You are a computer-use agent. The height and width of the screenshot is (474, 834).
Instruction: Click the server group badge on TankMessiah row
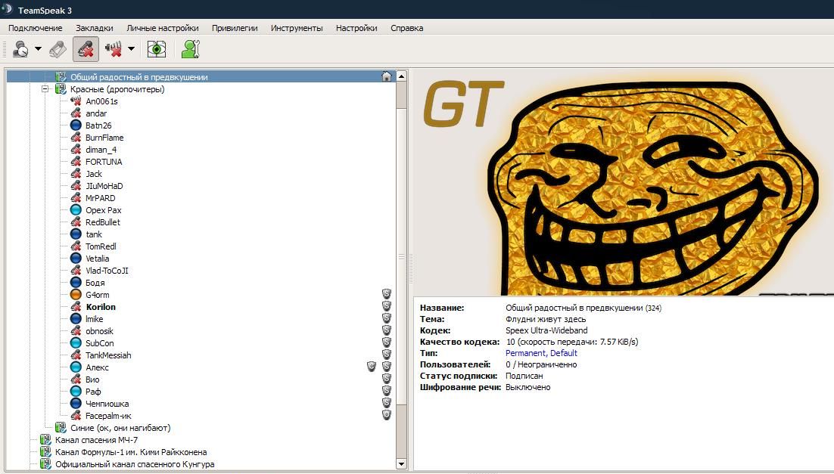pyautogui.click(x=387, y=355)
